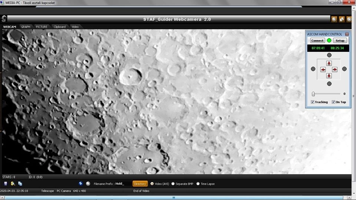Open the PICTURE tab
The height and width of the screenshot is (200, 356).
(x=42, y=27)
